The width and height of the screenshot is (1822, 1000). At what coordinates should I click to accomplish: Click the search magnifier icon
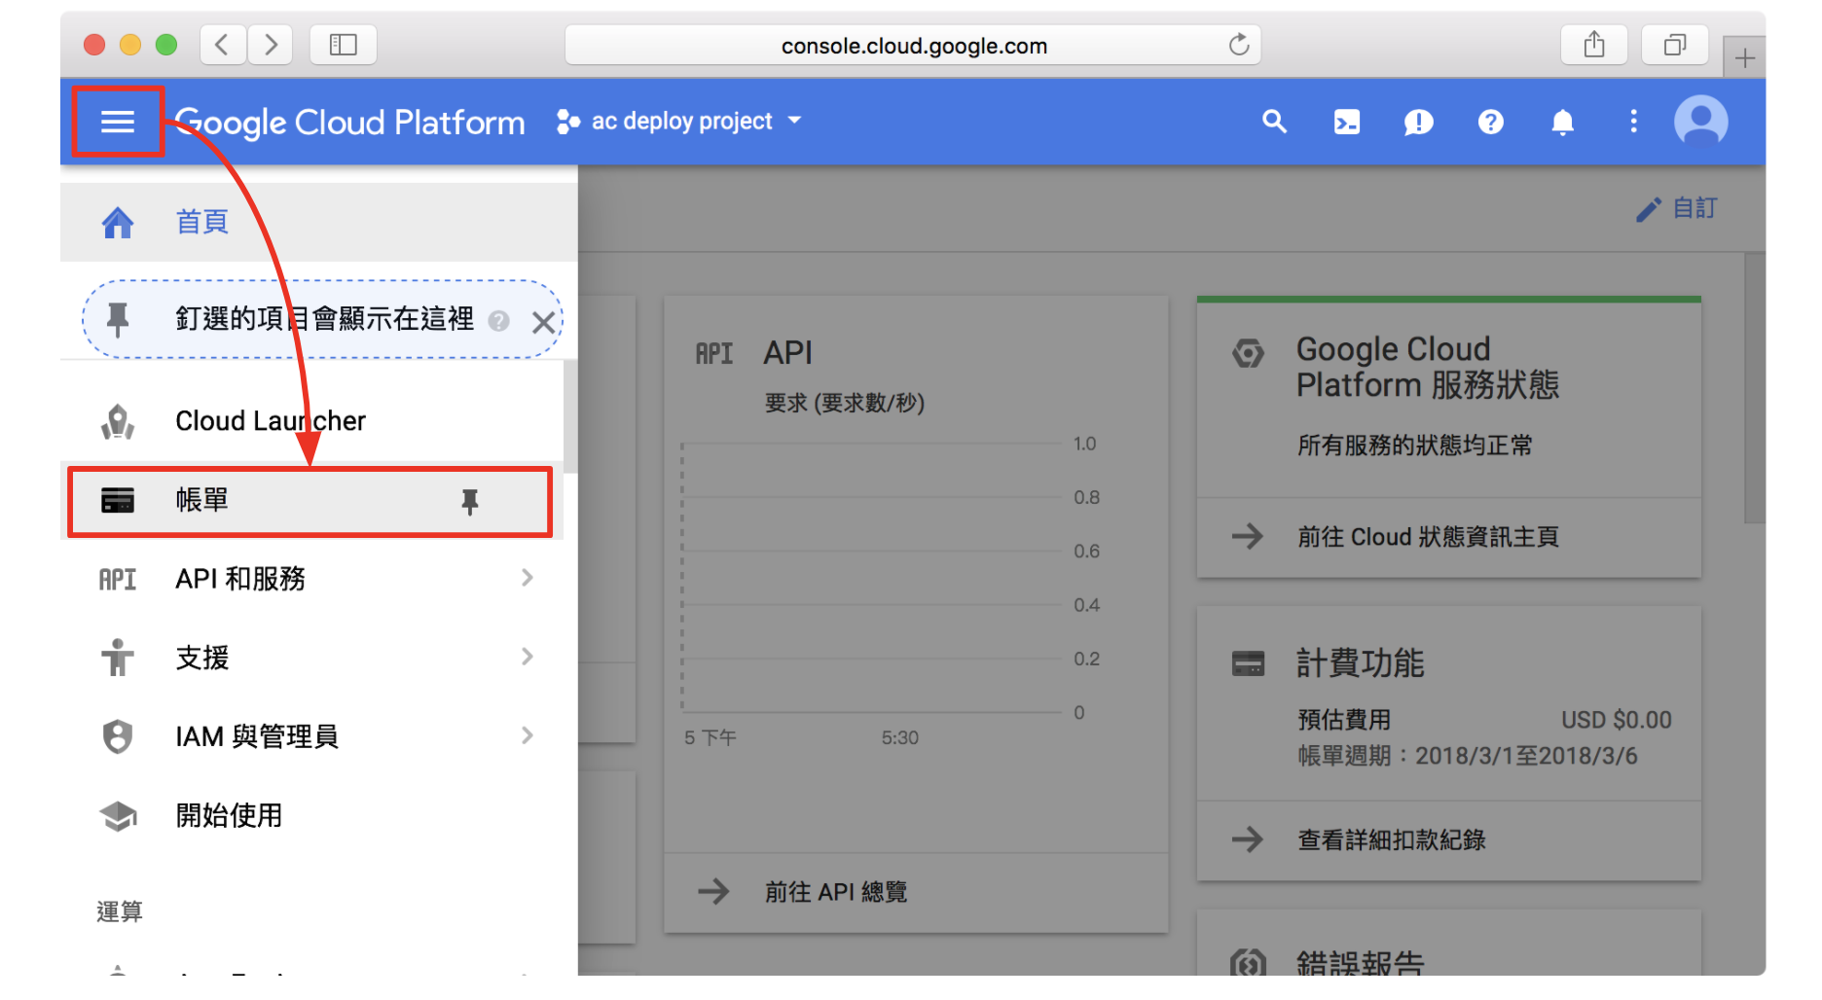(x=1274, y=122)
